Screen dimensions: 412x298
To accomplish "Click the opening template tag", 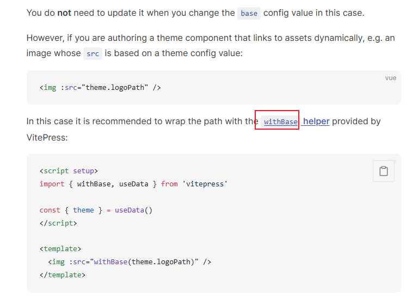I will 60,249.
